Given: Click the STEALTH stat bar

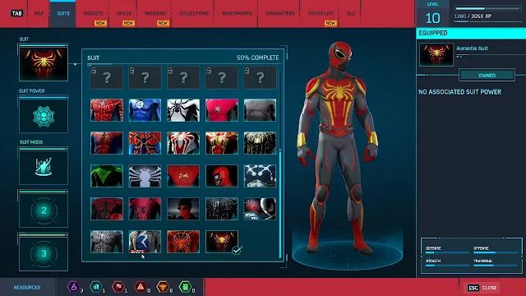Looking at the screenshot, I should (447, 266).
